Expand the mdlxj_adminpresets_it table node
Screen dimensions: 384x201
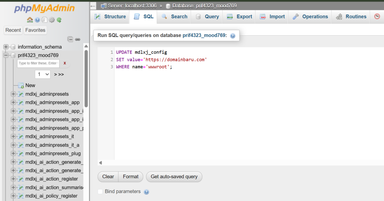[13, 137]
